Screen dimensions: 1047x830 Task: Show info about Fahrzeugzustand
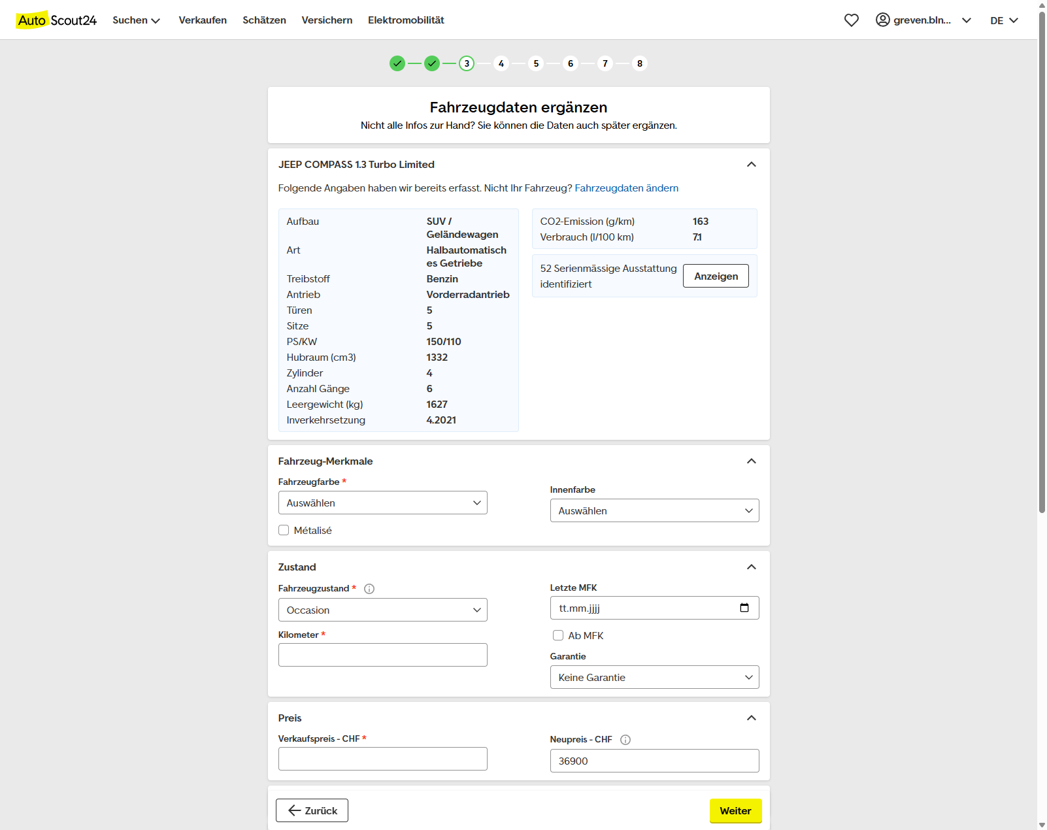point(369,589)
